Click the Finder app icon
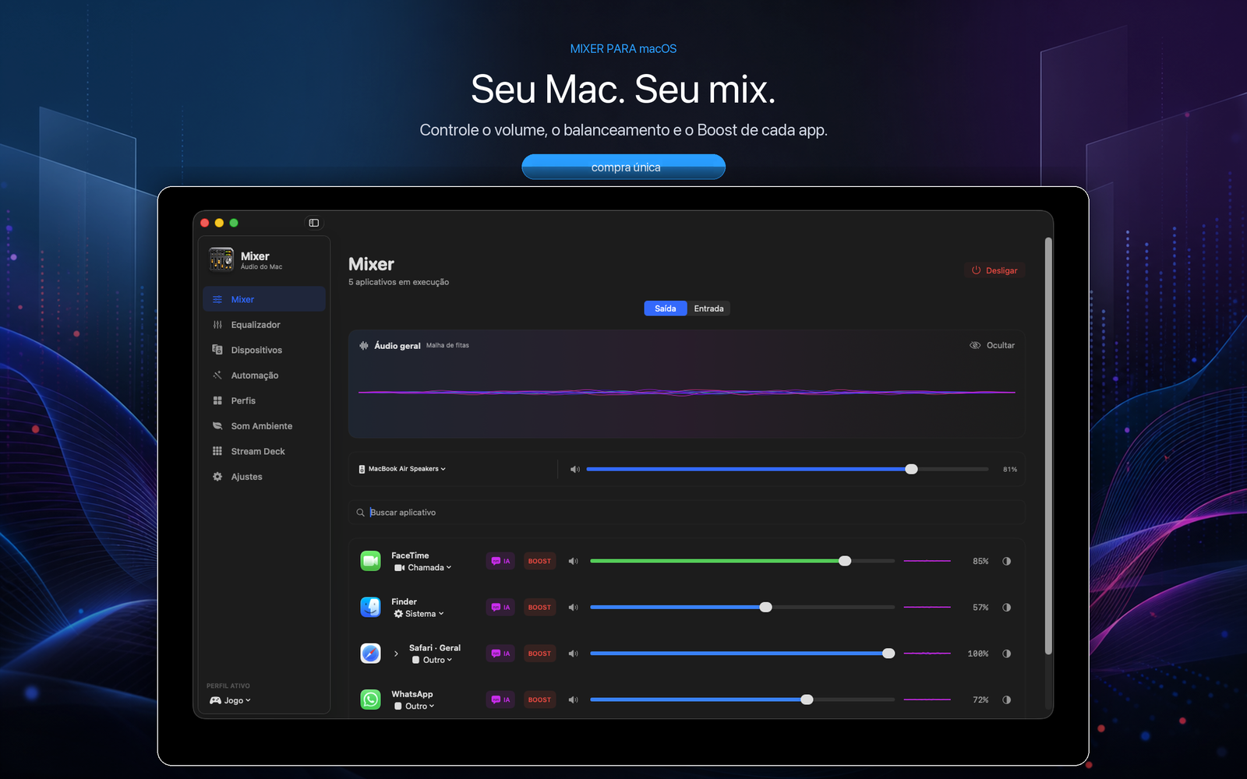The height and width of the screenshot is (779, 1247). tap(371, 607)
